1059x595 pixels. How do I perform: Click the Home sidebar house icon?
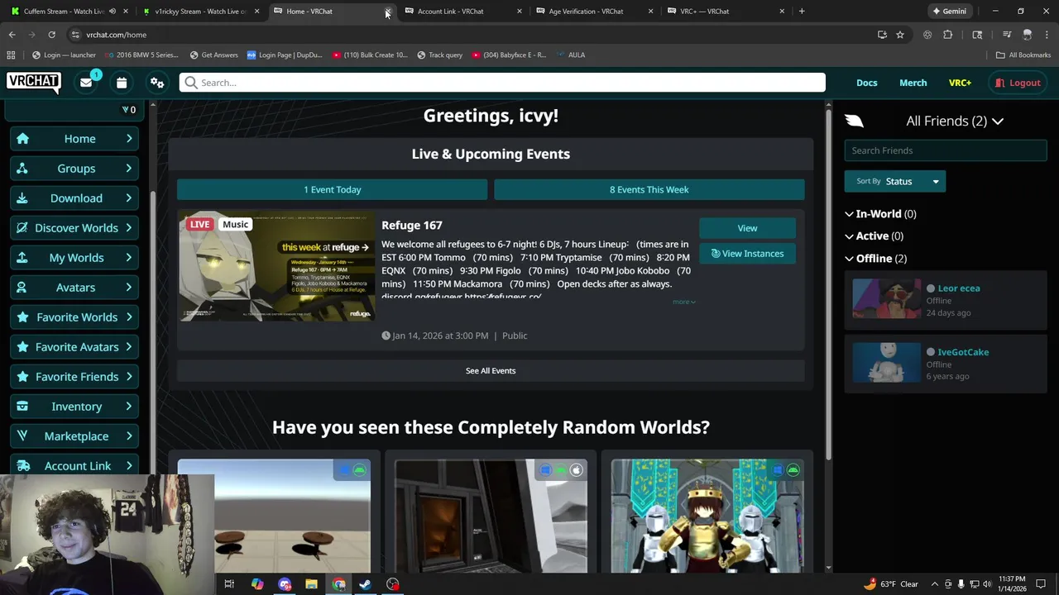point(22,139)
